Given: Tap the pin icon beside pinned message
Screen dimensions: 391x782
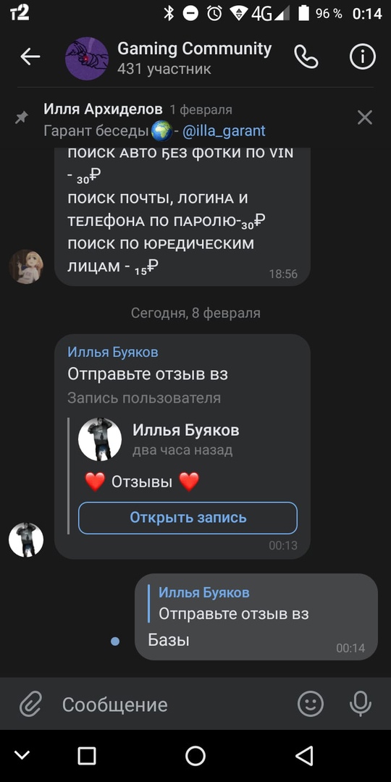Looking at the screenshot, I should coord(22,118).
